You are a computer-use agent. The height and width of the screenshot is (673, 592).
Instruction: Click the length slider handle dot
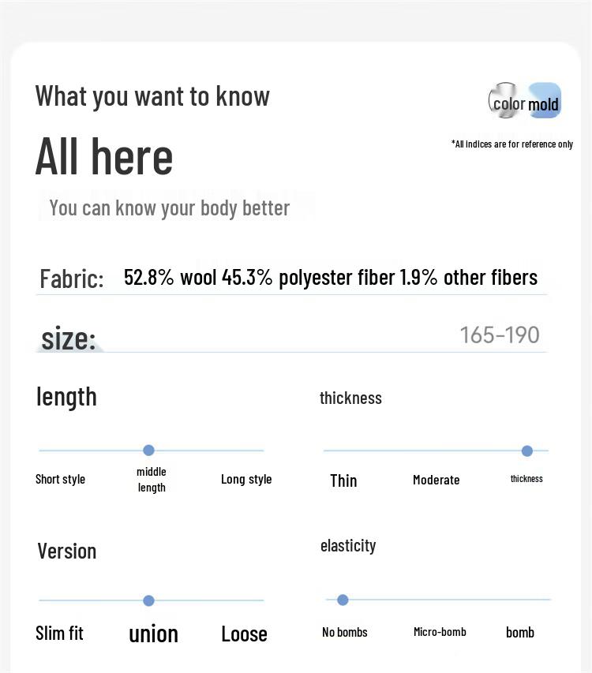[148, 451]
